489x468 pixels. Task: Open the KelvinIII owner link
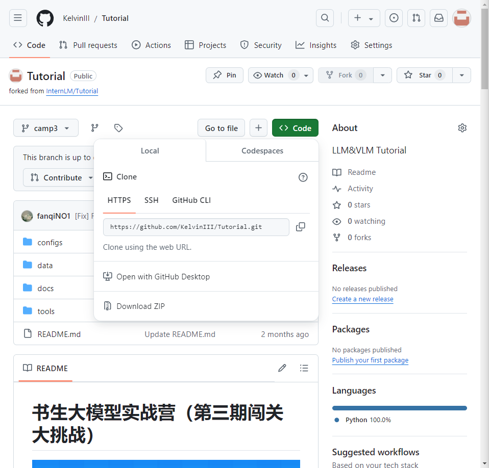click(76, 18)
